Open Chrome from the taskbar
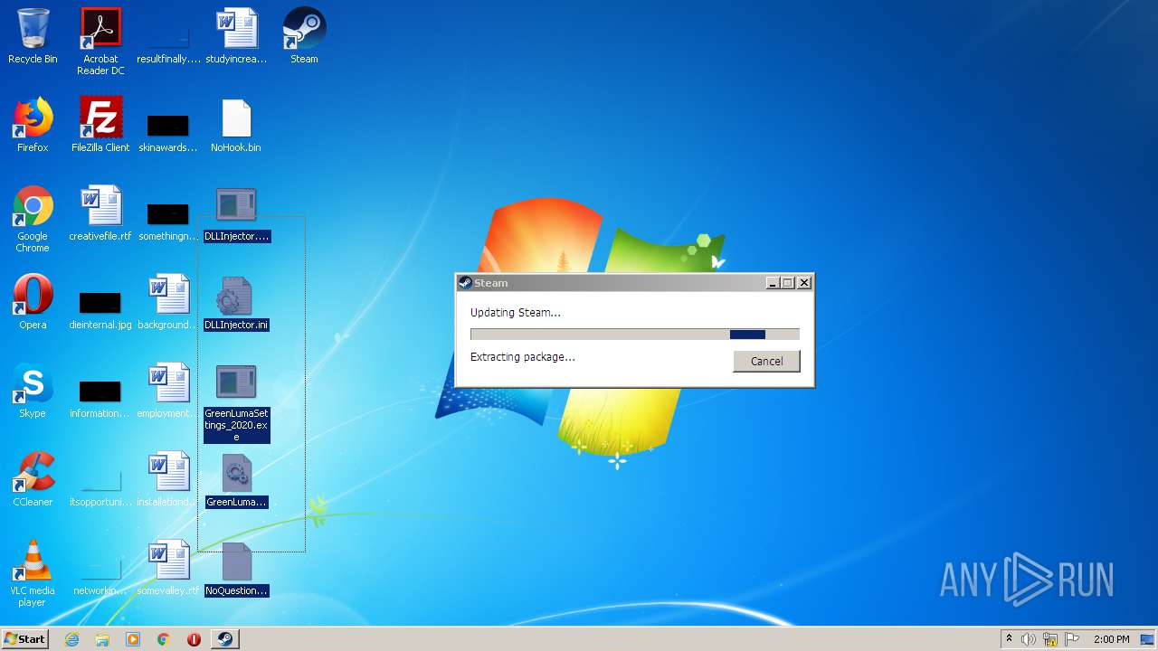The height and width of the screenshot is (651, 1158). [164, 639]
